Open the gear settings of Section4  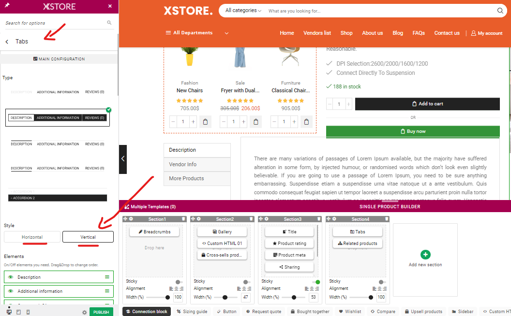(334, 219)
